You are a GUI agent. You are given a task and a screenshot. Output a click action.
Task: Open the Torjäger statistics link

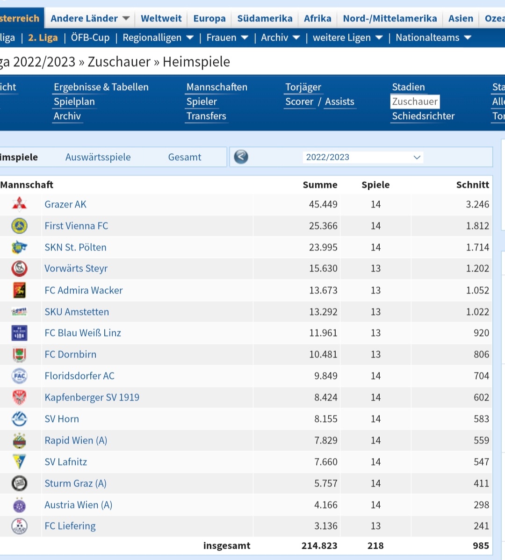click(x=303, y=87)
